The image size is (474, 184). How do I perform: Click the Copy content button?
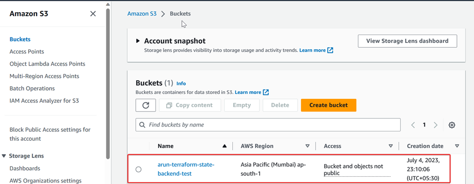[x=190, y=105]
